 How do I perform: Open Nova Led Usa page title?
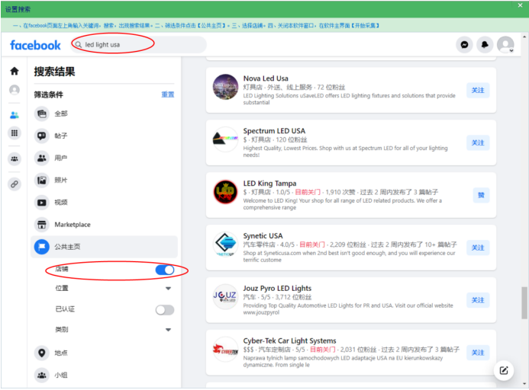point(266,78)
